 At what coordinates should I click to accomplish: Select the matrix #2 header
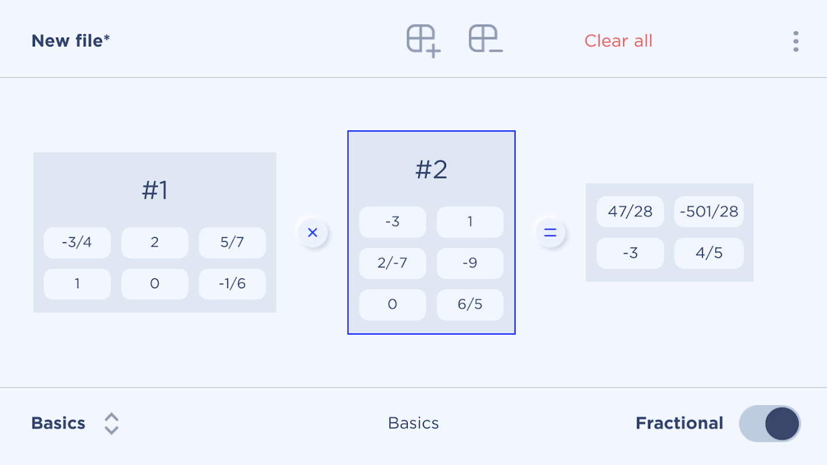(432, 169)
